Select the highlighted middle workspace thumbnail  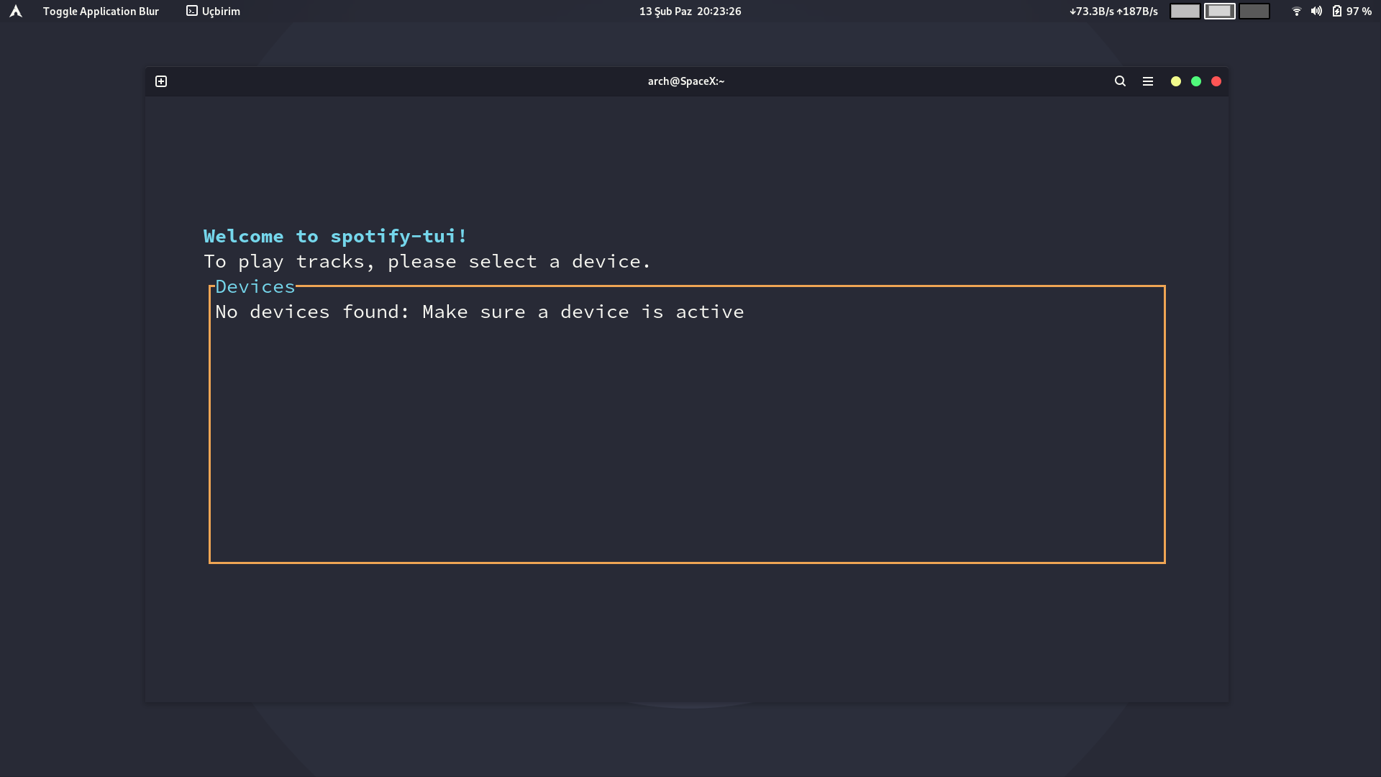(1219, 11)
